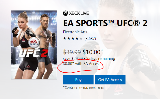160x99 pixels.
Task: Click the EA Sports badge on cover art
Action: click(34, 43)
